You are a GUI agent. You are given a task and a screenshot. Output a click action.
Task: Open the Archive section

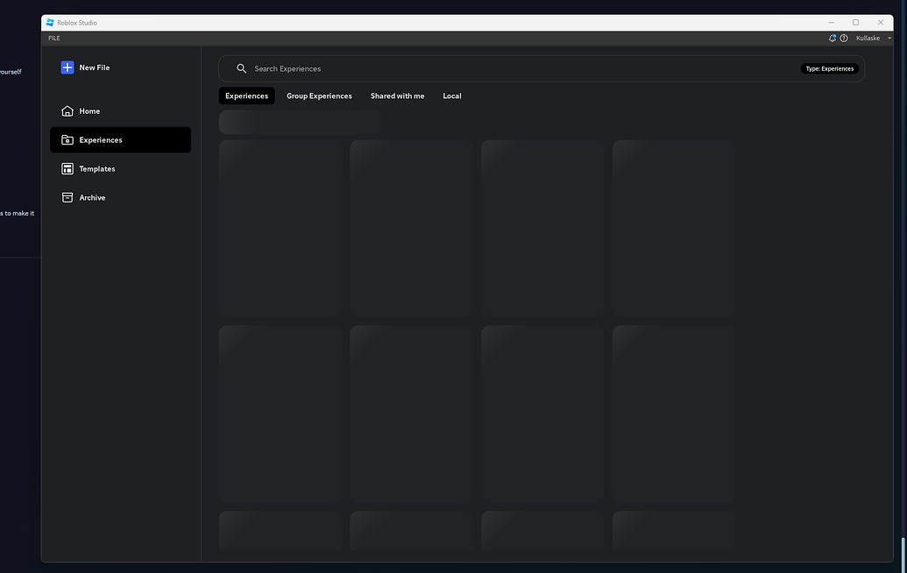pos(120,198)
